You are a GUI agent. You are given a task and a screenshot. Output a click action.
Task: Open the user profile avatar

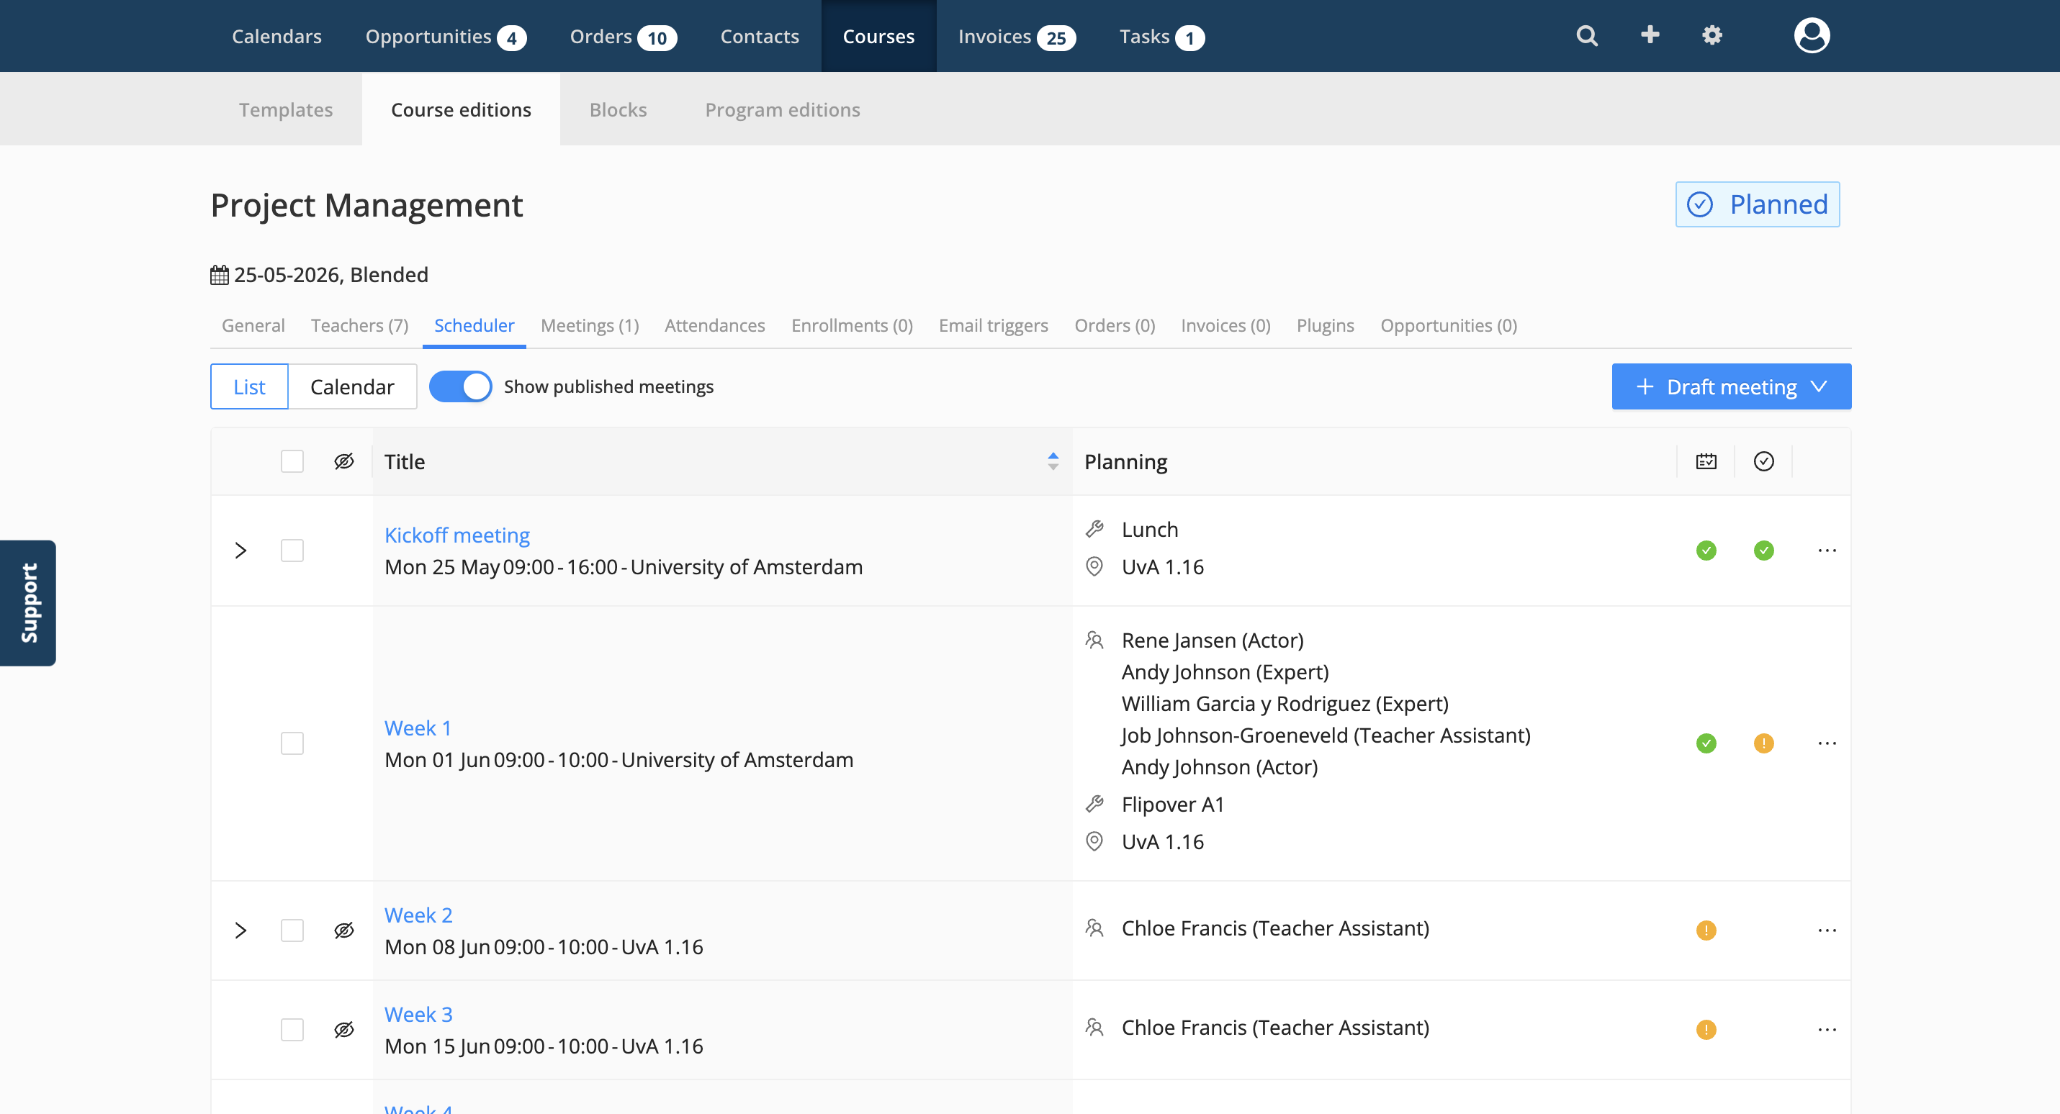pyautogui.click(x=1812, y=35)
